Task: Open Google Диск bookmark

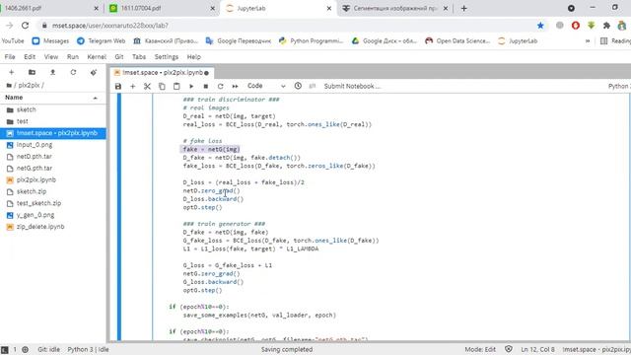Action: coord(385,41)
